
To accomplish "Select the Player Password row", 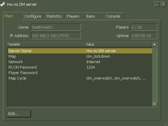I will point(80,73).
